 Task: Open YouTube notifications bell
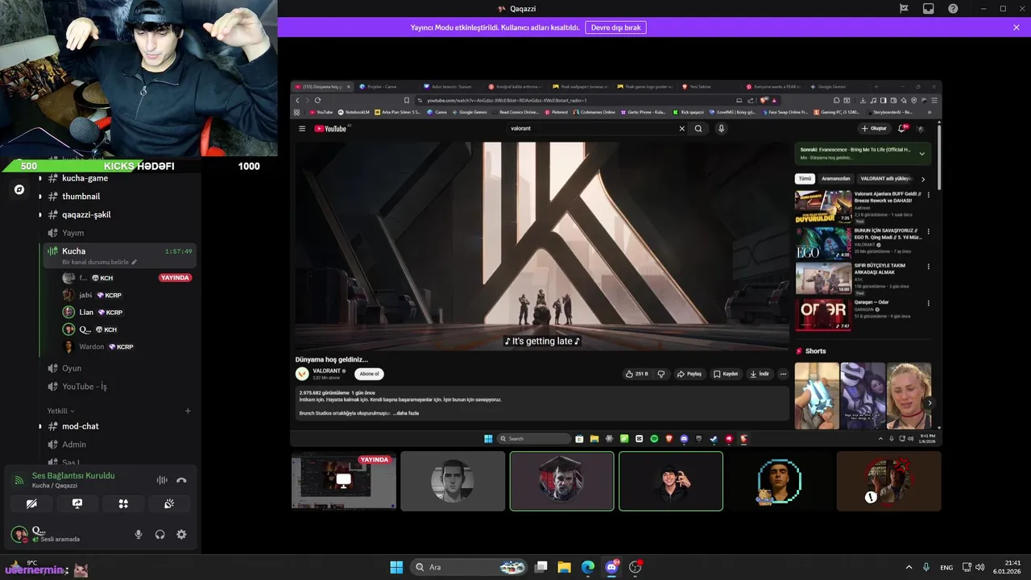tap(902, 128)
